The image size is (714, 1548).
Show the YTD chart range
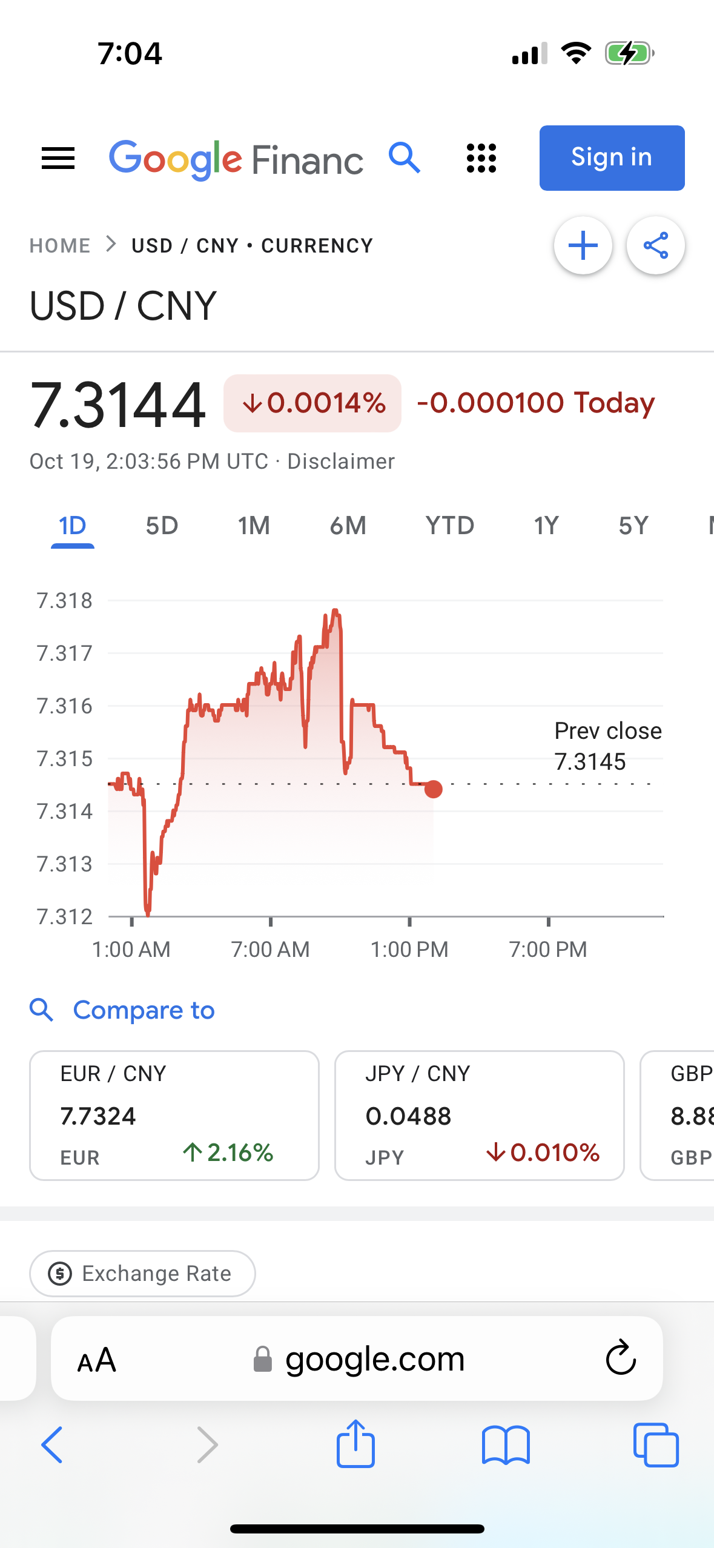449,526
